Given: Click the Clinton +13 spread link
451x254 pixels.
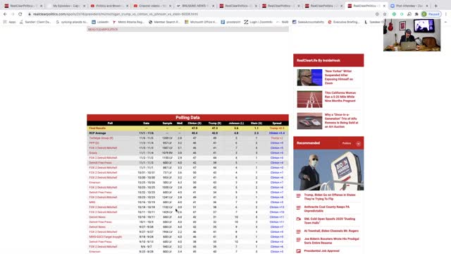Looking at the screenshot, I should click(277, 207).
